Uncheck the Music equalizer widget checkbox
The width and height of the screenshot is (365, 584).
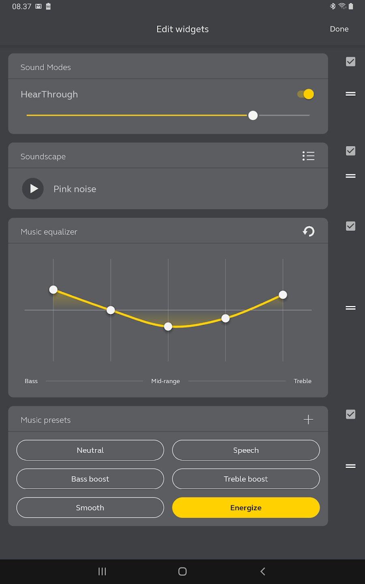350,226
